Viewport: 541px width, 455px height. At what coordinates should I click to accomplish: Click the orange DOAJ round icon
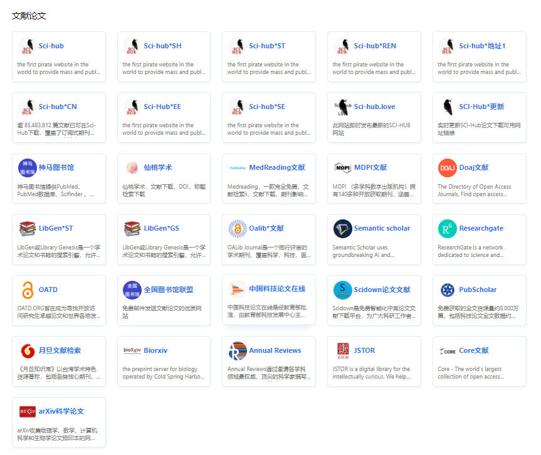coord(448,168)
